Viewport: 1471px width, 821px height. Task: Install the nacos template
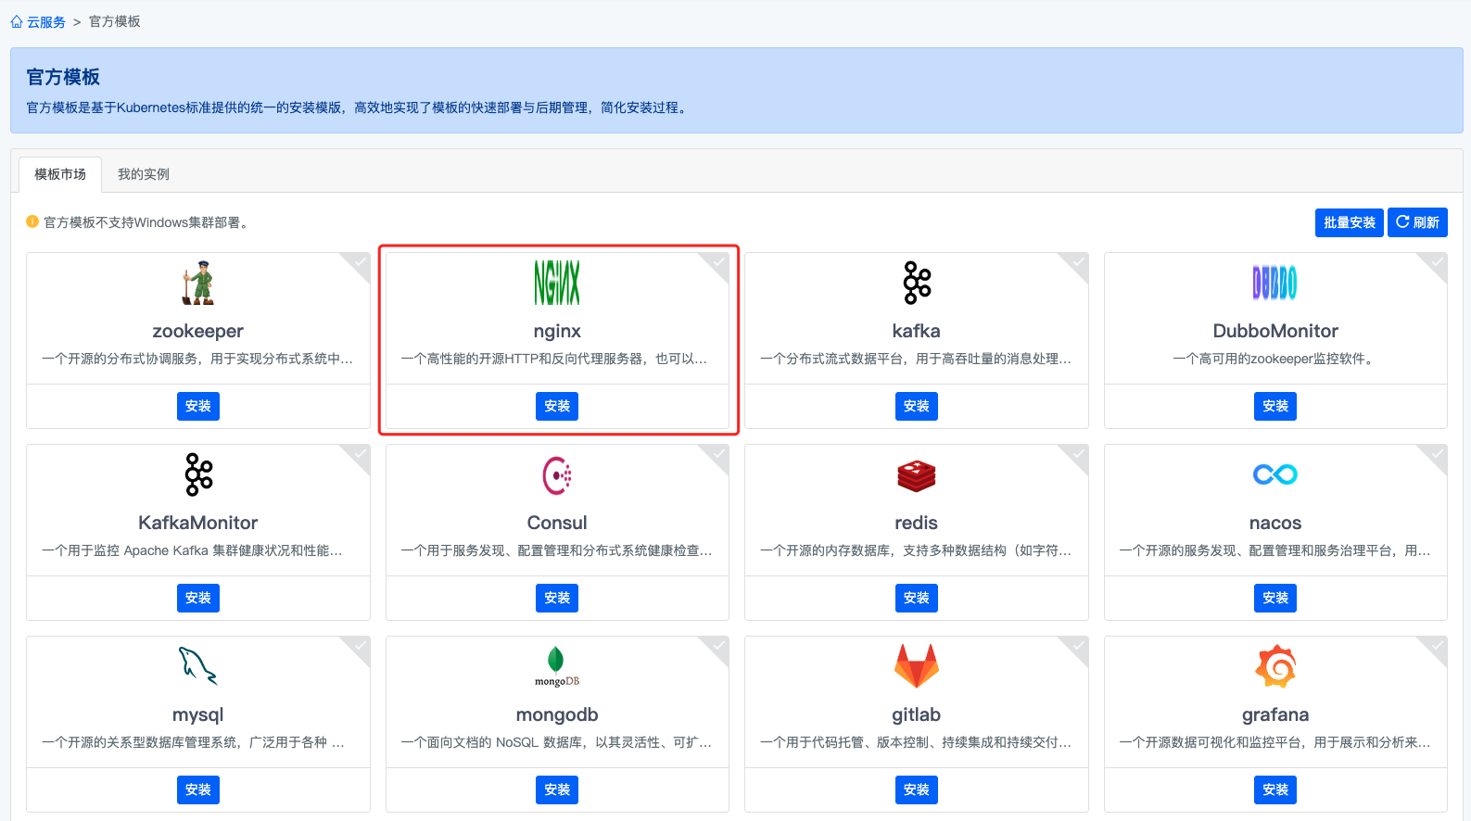coord(1275,598)
